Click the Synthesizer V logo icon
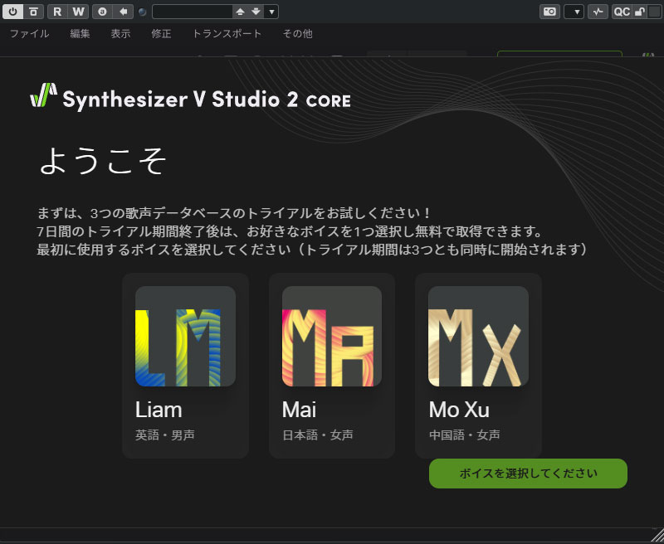 pyautogui.click(x=44, y=95)
